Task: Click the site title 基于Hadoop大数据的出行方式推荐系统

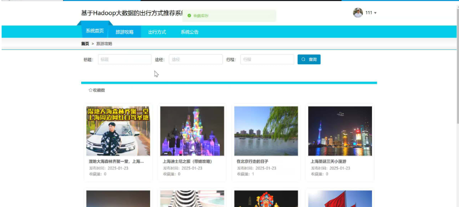Action: coord(132,13)
